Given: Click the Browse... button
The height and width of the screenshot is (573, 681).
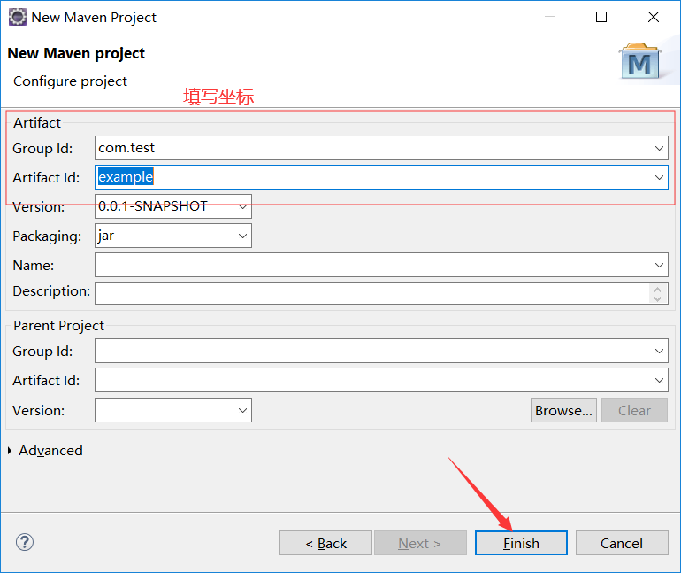Looking at the screenshot, I should coord(563,410).
